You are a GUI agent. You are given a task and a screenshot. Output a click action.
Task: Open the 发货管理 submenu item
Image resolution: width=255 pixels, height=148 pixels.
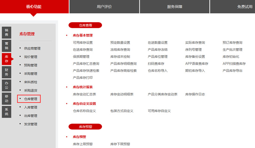point(31,124)
